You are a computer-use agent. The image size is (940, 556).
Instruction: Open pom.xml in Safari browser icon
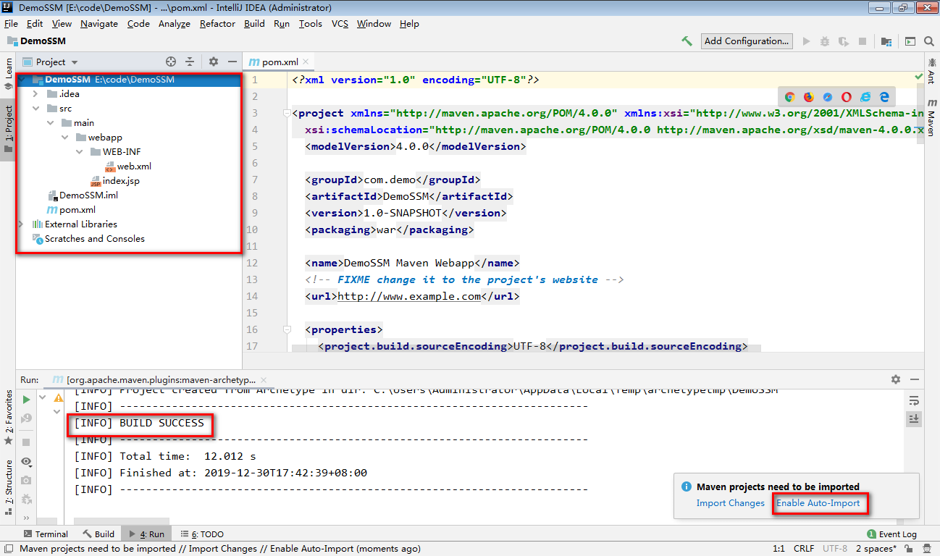pyautogui.click(x=827, y=97)
